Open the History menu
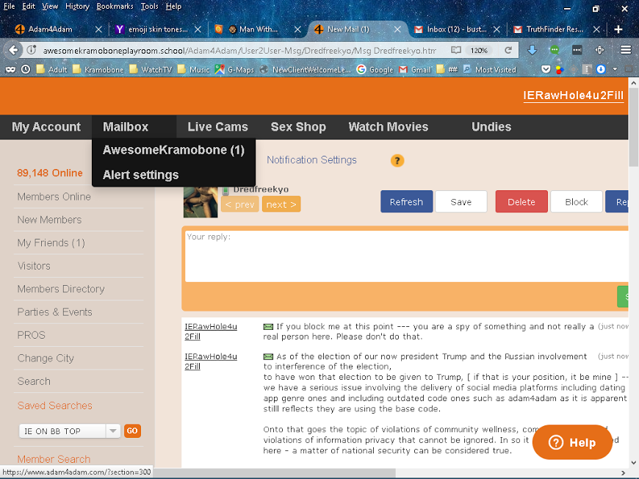Image resolution: width=639 pixels, height=479 pixels. click(77, 7)
